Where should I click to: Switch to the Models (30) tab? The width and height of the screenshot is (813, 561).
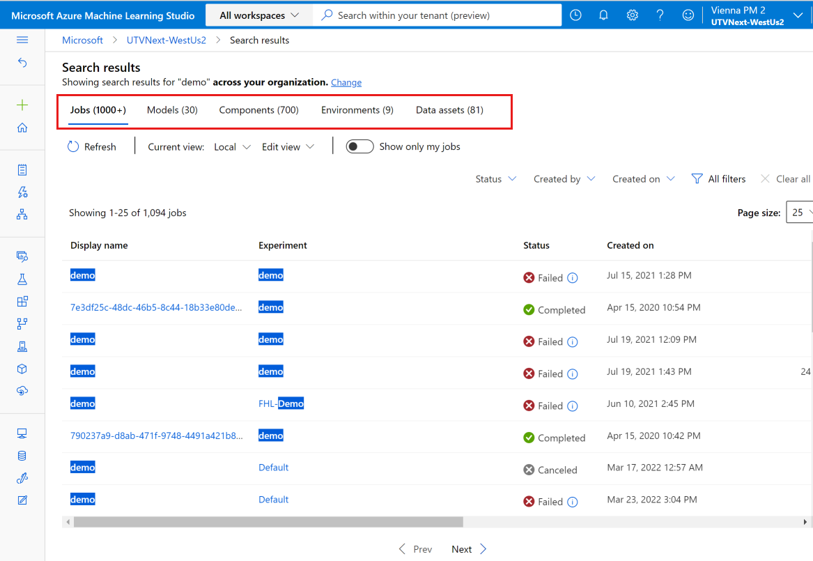[172, 110]
